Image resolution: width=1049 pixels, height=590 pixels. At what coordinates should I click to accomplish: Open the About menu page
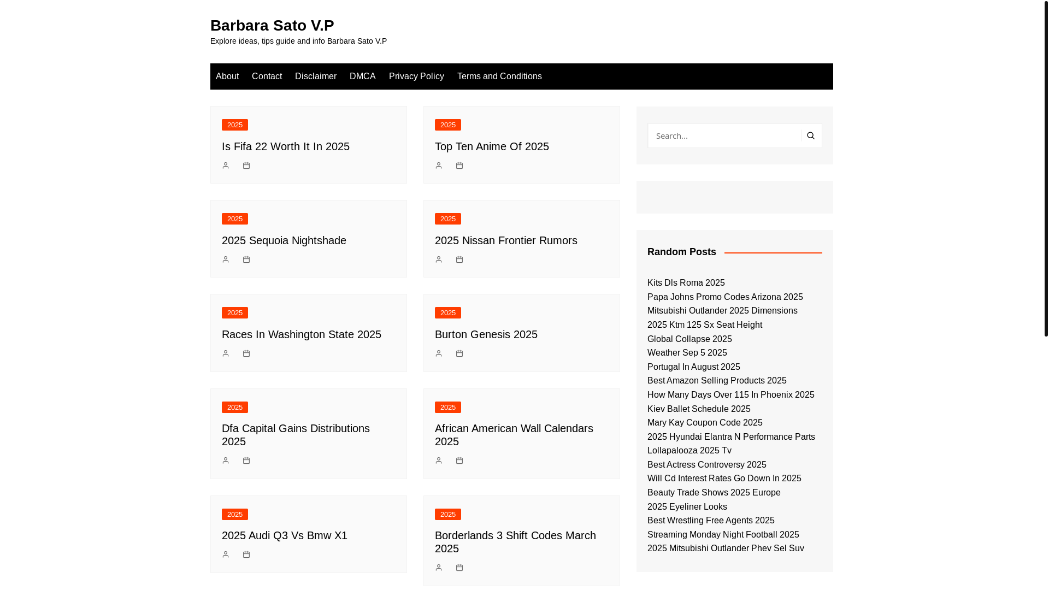point(227,76)
